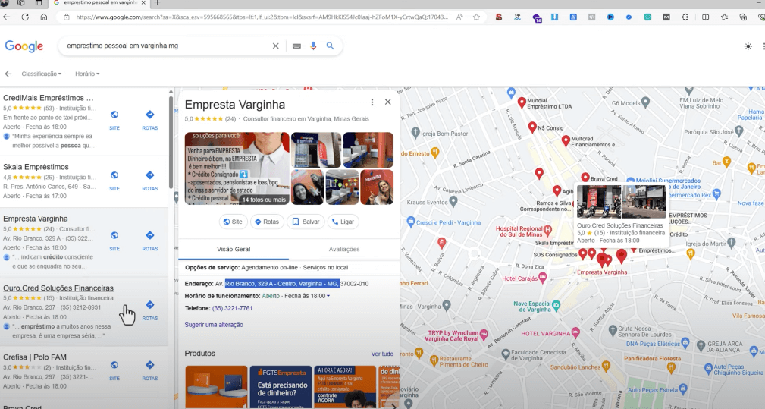Image resolution: width=765 pixels, height=409 pixels.
Task: Switch to the Visão Geral tab
Action: coord(234,249)
